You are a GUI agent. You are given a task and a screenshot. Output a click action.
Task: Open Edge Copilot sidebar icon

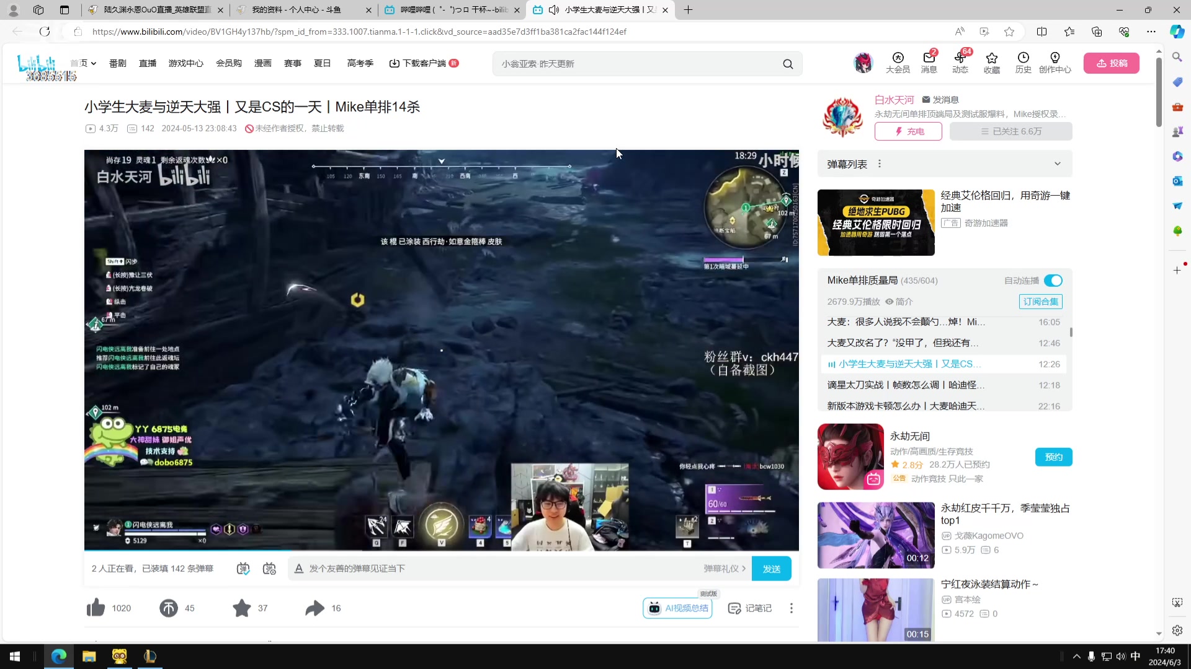pos(1177,32)
